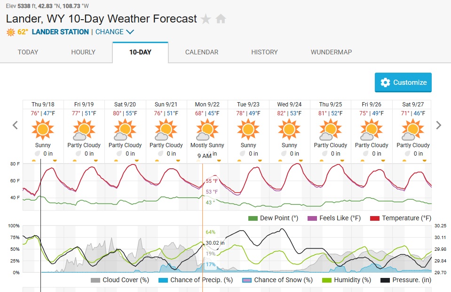Open the Calendar tab
Screen dimensions: 451x292
click(x=202, y=52)
